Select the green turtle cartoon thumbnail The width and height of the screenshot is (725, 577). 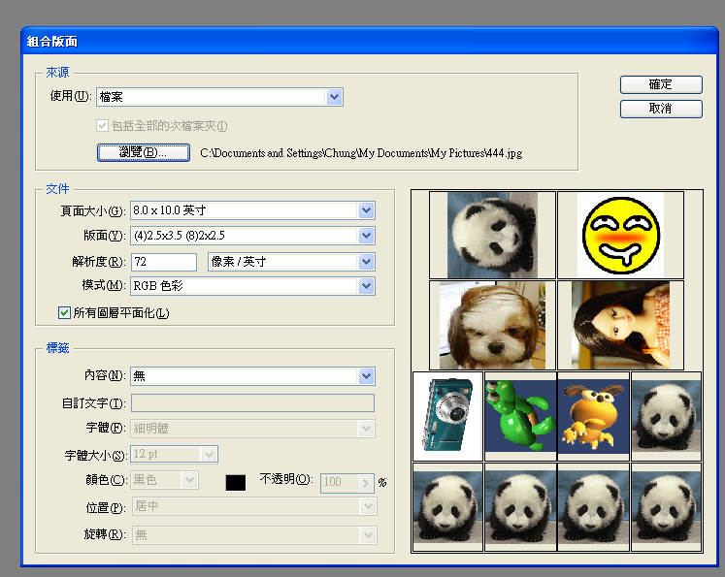coord(520,416)
